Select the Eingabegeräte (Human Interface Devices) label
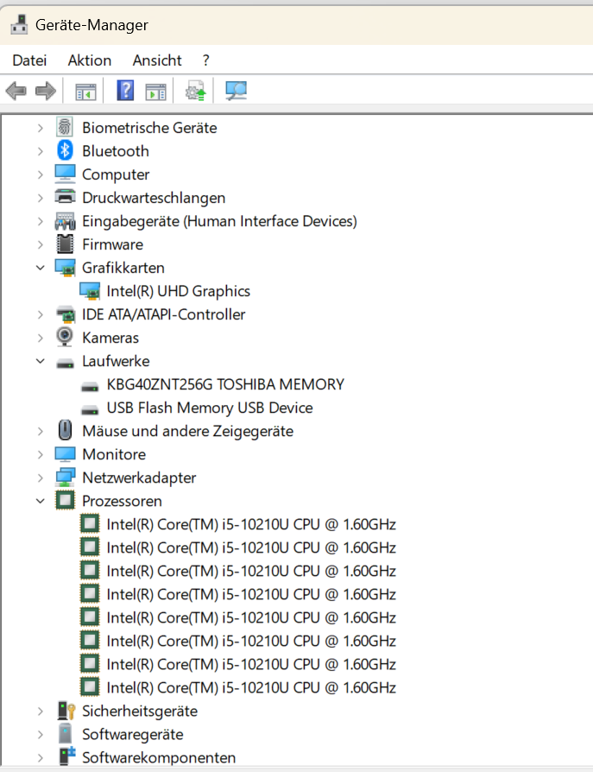Screen dimensions: 593x772 (x=219, y=221)
